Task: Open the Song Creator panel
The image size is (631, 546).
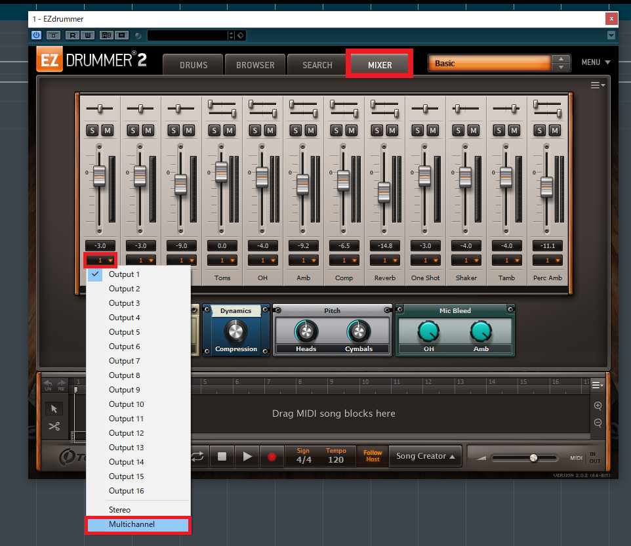Action: point(425,456)
